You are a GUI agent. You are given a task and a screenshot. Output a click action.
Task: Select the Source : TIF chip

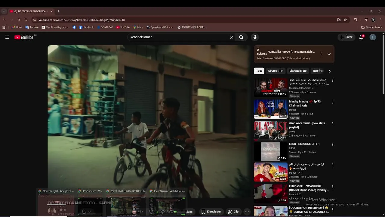(x=276, y=71)
